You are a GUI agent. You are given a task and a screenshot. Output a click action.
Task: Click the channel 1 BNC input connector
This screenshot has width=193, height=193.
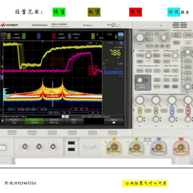114,147
